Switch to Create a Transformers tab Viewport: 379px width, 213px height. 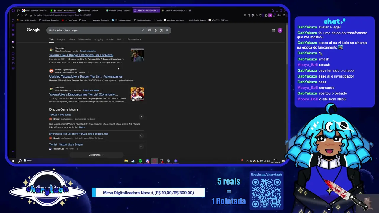[x=174, y=11]
